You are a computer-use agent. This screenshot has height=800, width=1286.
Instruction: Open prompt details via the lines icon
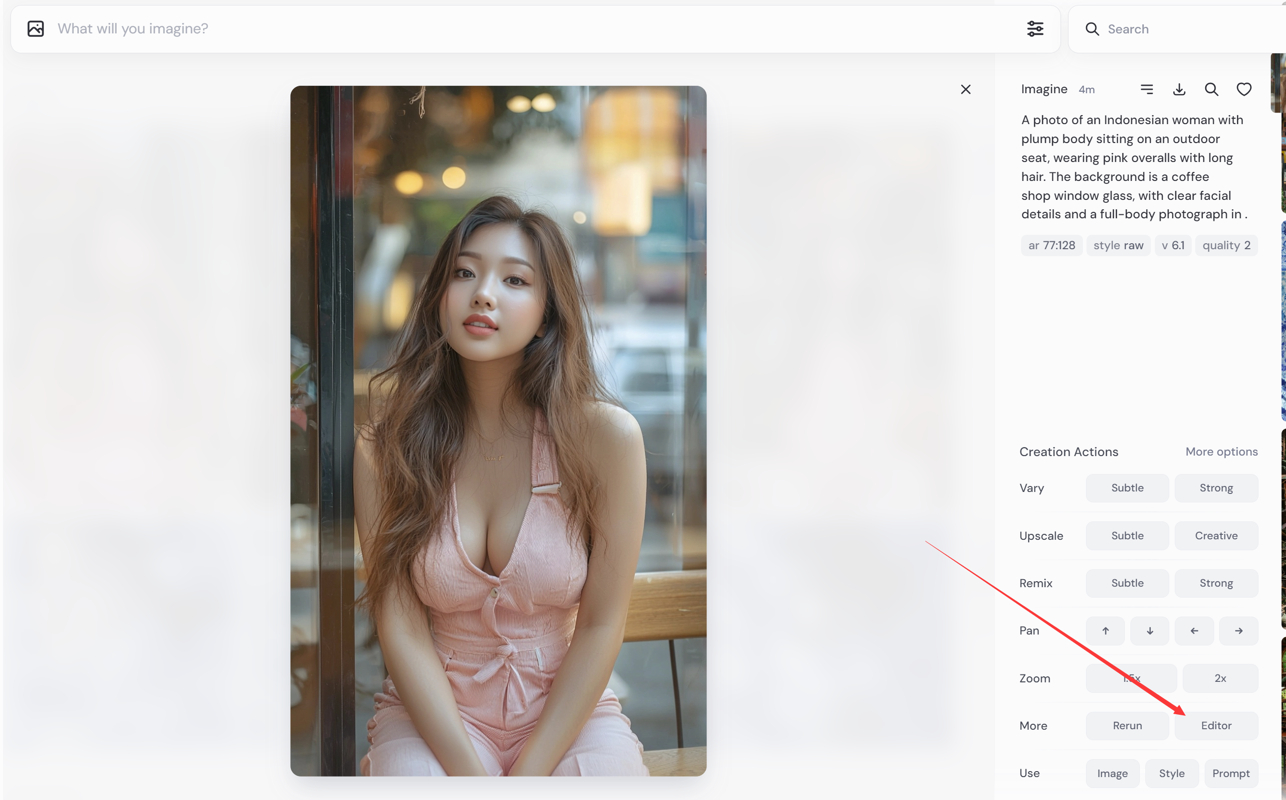[1147, 89]
